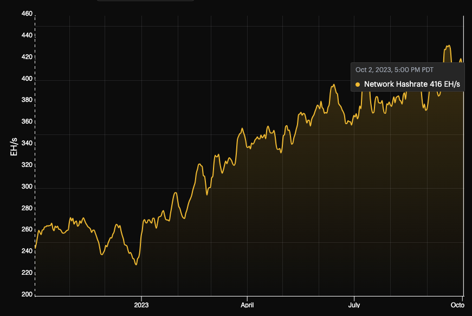Click the 460 y-axis tick label
This screenshot has height=316, width=472.
click(27, 14)
